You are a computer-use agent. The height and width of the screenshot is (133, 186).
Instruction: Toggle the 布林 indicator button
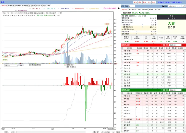pos(24,13)
